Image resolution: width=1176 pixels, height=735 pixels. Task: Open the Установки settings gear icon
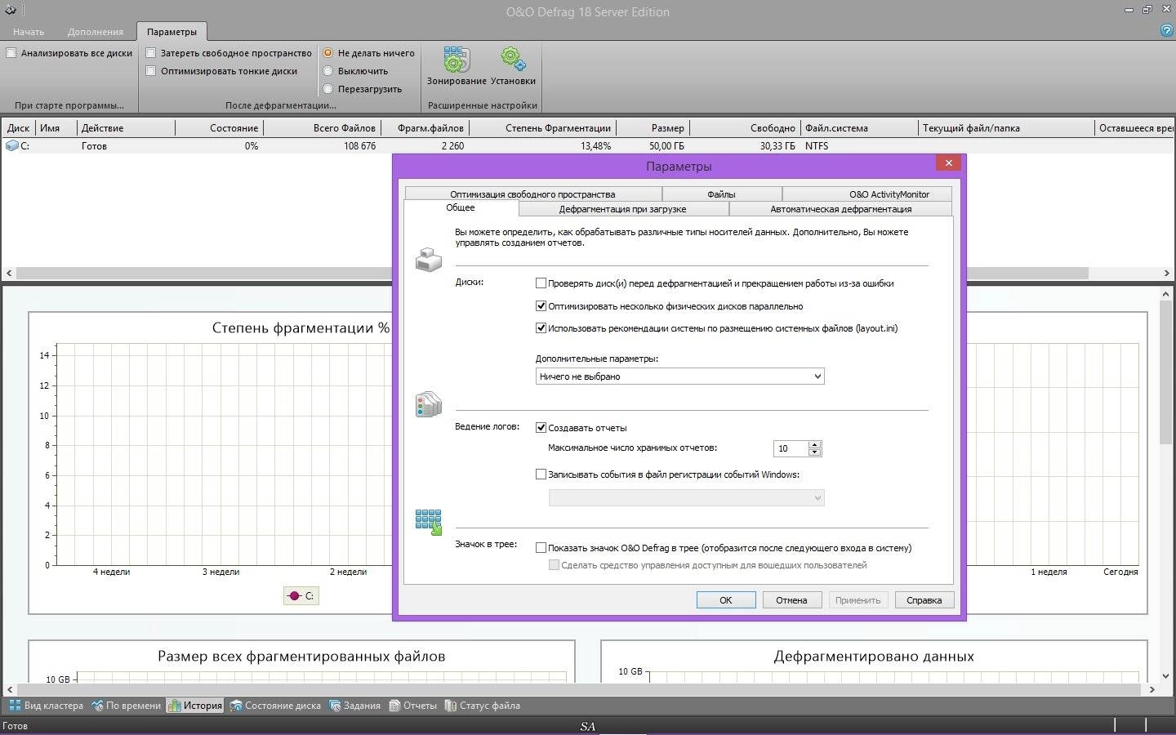coord(513,66)
